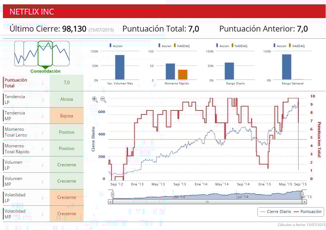Click the left arrow of timeline scrollbar
This screenshot has height=230, width=326.
pyautogui.click(x=110, y=202)
